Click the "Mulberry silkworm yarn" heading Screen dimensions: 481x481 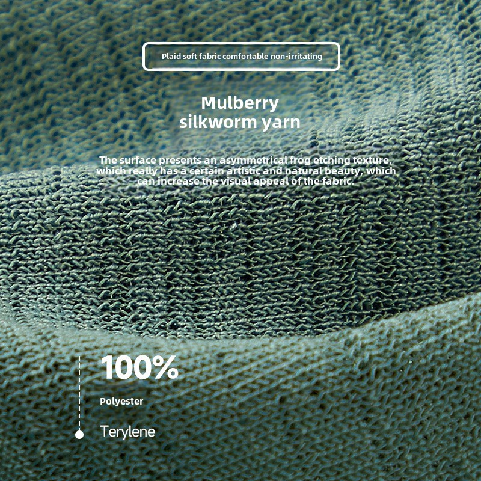[240, 112]
